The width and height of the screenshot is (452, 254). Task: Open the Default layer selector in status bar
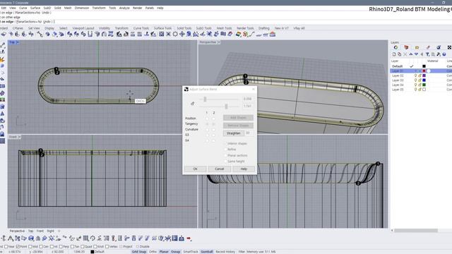[97, 252]
